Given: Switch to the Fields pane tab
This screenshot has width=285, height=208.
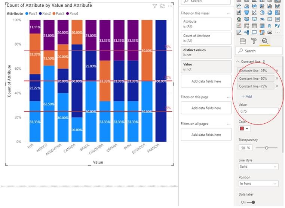Looking at the screenshot, I should (243, 41).
